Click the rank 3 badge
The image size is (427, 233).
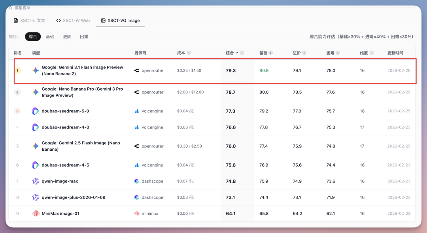[x=17, y=111]
